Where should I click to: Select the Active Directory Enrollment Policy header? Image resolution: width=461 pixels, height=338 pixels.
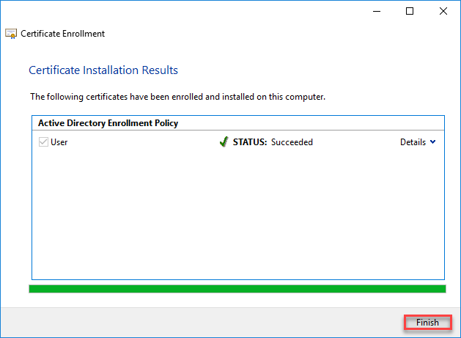[x=108, y=123]
